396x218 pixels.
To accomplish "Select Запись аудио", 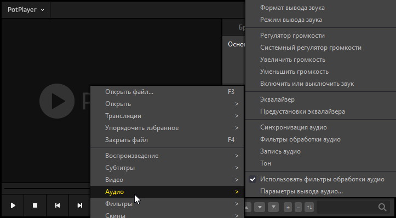I will [x=321, y=151].
